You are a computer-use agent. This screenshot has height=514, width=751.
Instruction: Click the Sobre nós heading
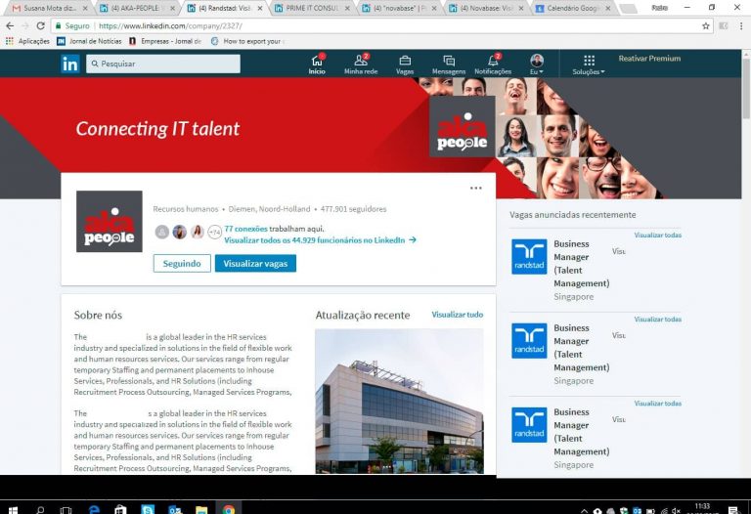[98, 315]
